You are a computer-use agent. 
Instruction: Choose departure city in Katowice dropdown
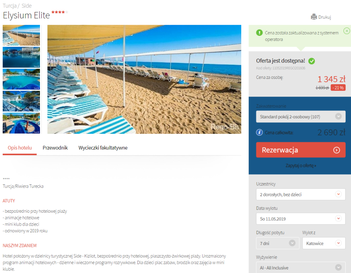(324, 243)
